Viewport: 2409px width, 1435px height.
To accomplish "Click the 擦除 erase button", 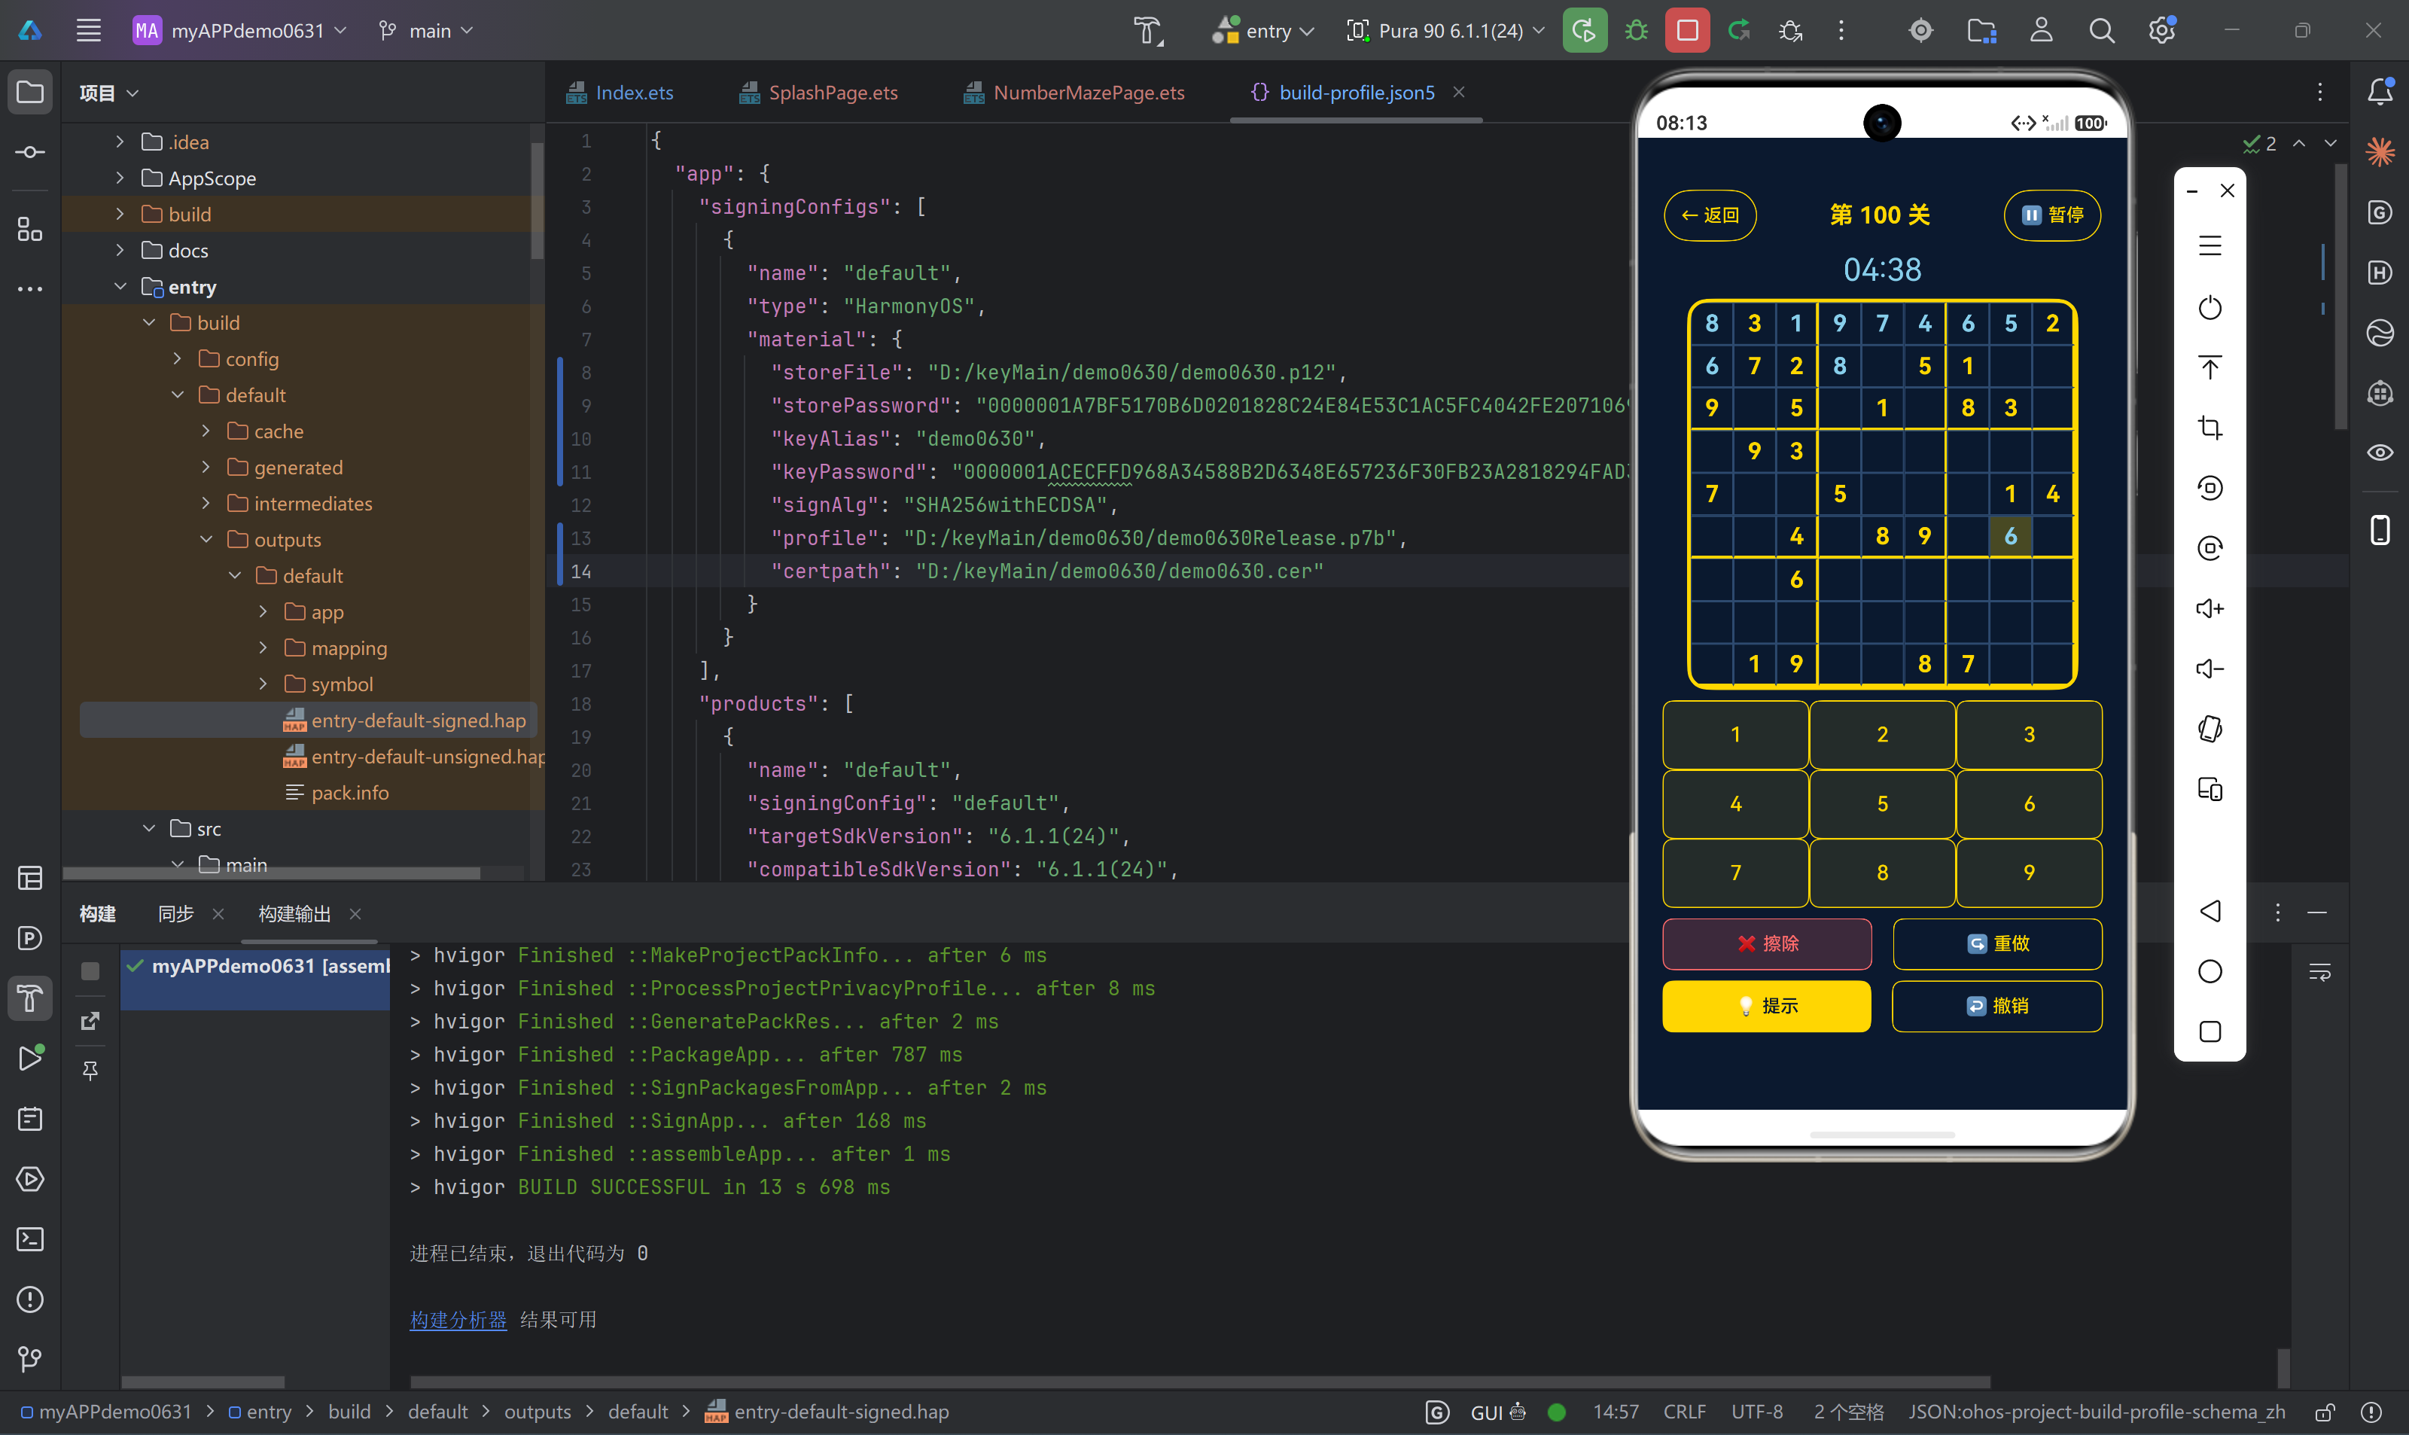I will click(x=1766, y=944).
